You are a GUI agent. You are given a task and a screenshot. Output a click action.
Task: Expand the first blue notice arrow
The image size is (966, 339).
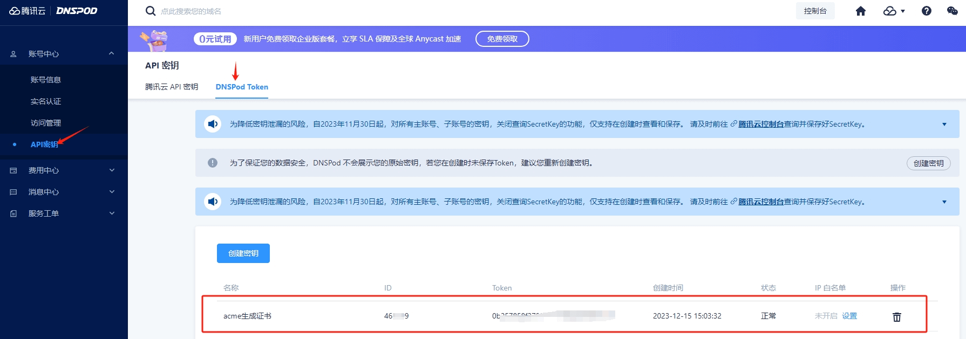pyautogui.click(x=944, y=124)
